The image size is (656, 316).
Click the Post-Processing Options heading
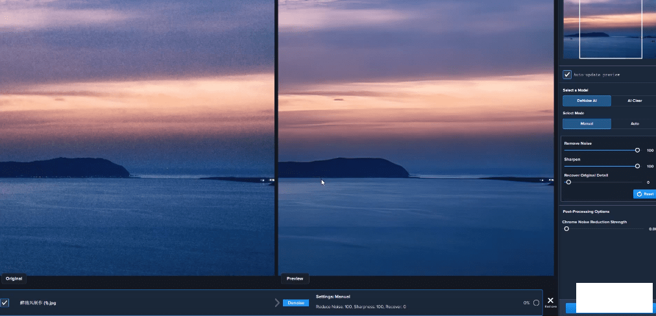click(x=586, y=212)
